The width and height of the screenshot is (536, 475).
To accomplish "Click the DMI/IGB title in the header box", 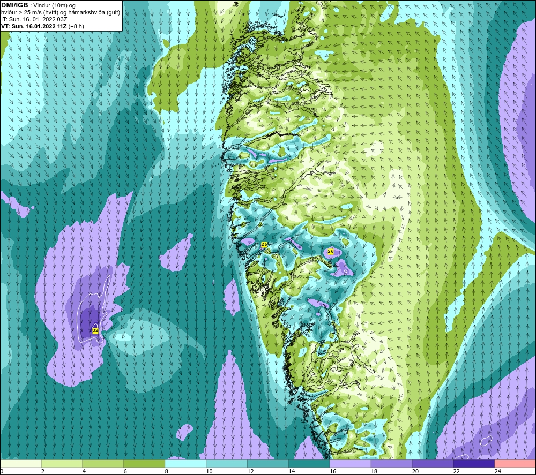I will (x=14, y=5).
